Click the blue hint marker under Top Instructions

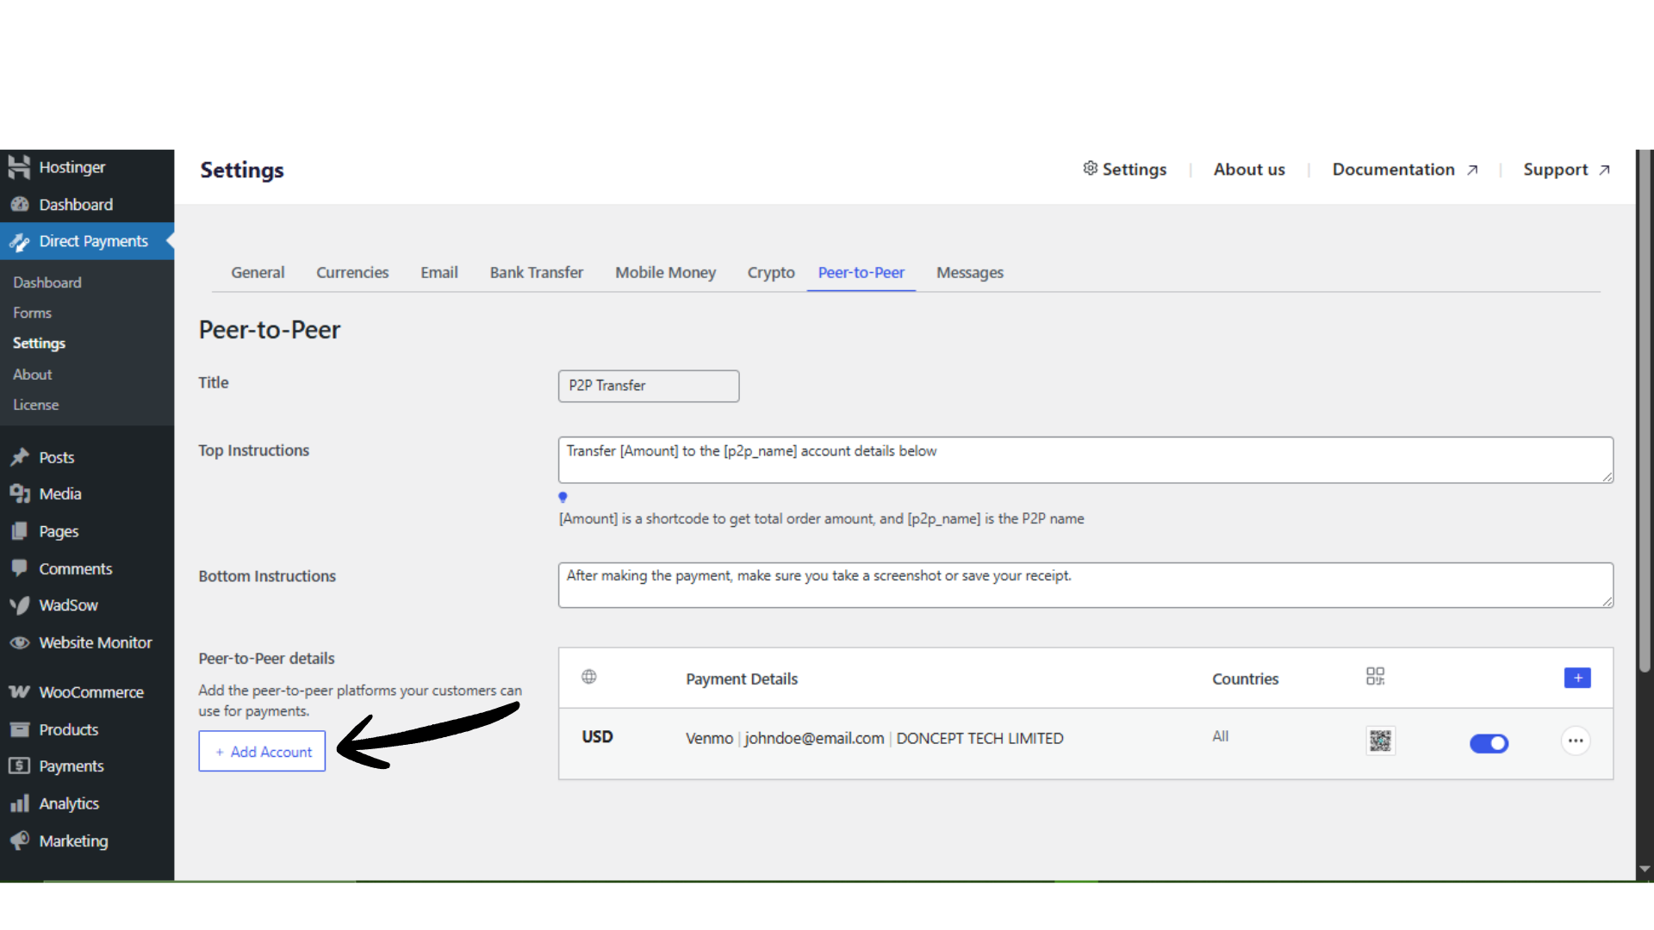pyautogui.click(x=563, y=497)
